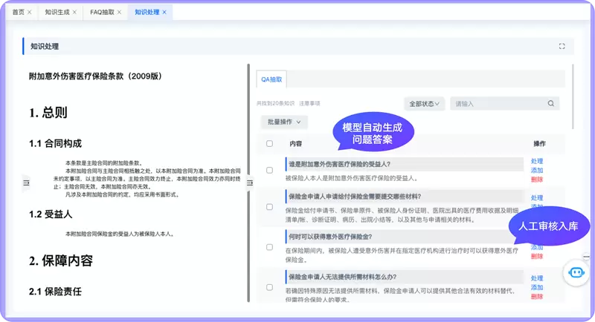Click red 删除 link for 保险金申请人无法提供所需材料 row
The height and width of the screenshot is (322, 595).
pos(537,296)
